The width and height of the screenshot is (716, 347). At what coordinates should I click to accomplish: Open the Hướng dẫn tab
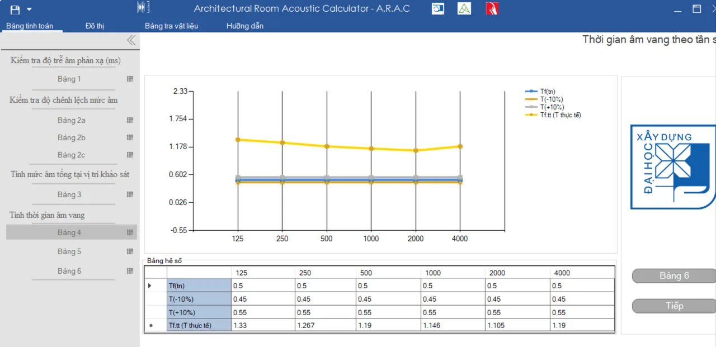tap(245, 26)
